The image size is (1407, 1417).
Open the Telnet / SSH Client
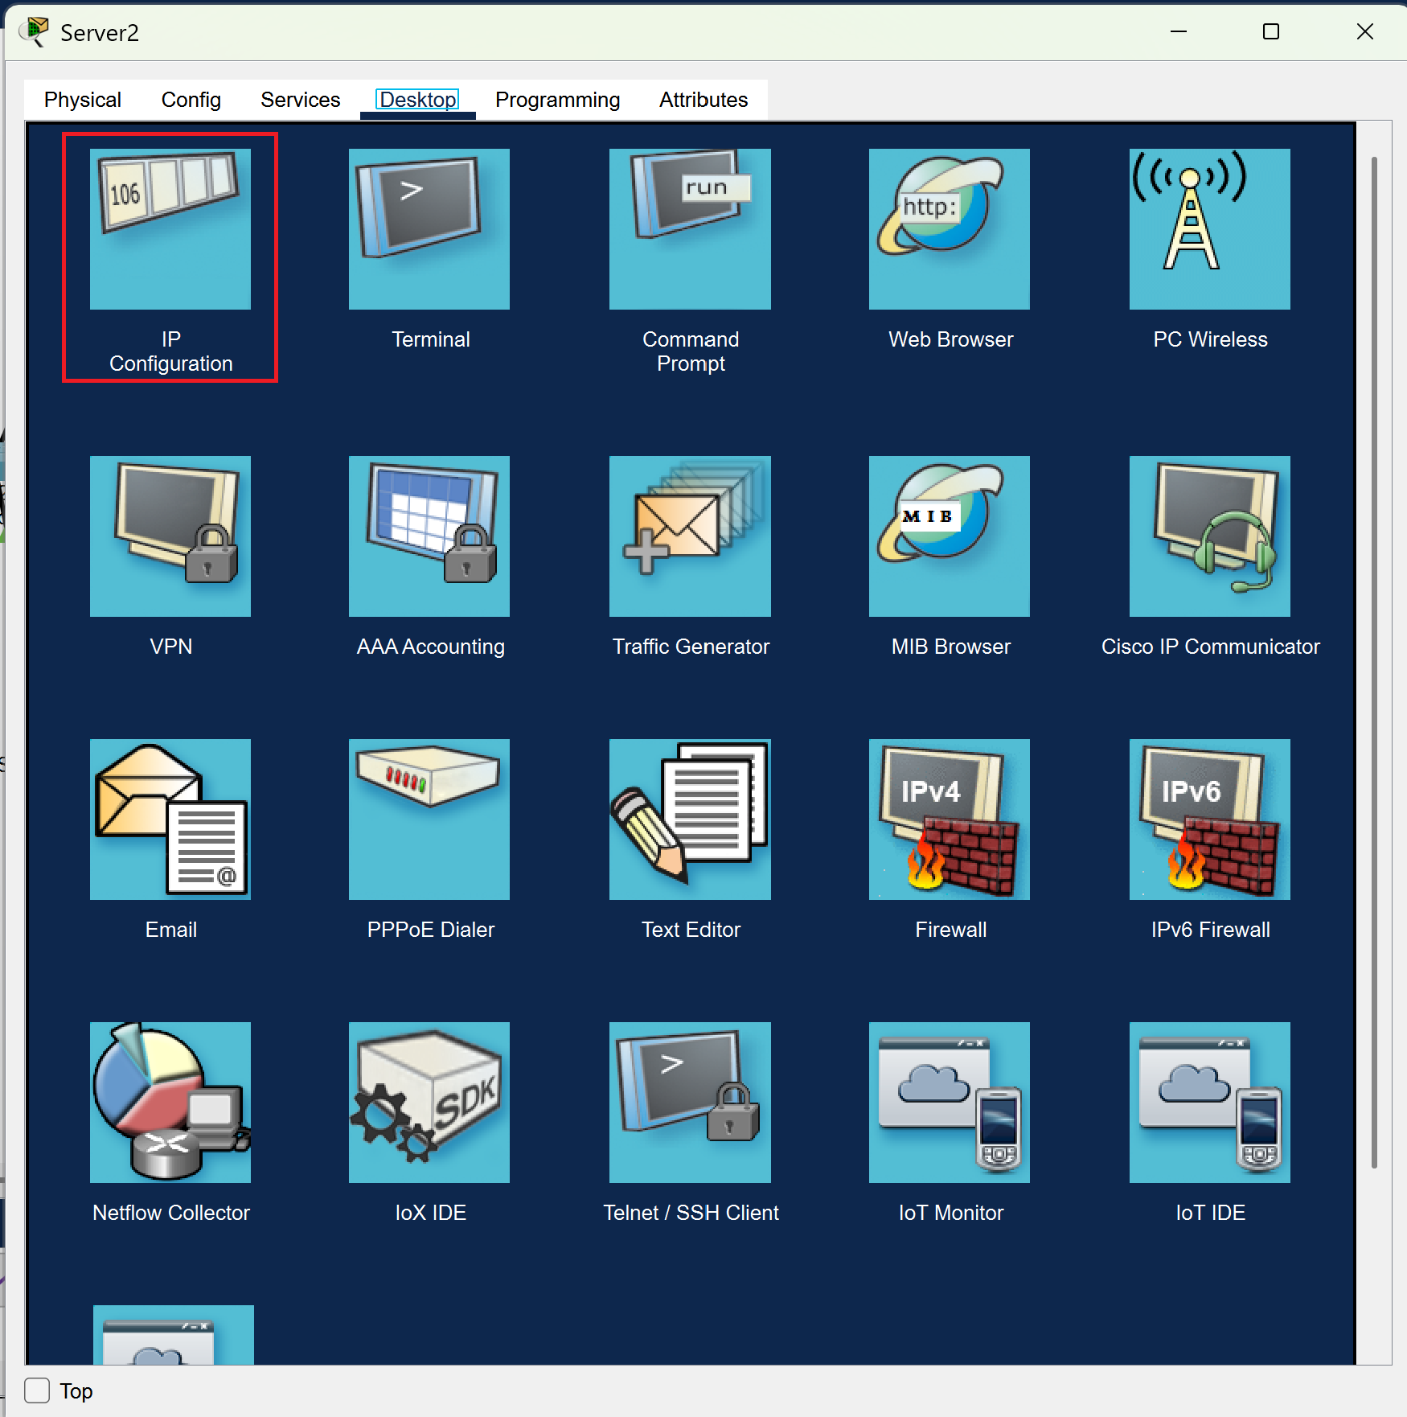[x=690, y=1103]
